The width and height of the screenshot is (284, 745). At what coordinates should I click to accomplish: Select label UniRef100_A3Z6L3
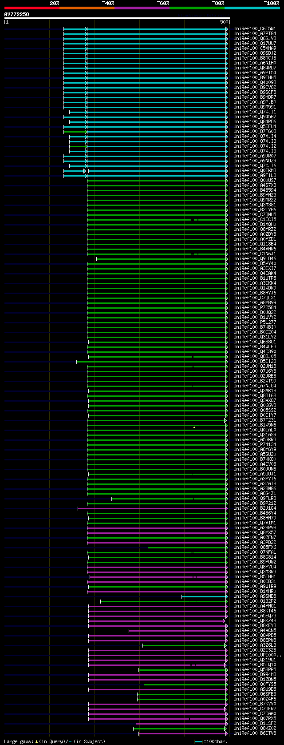click(255, 645)
